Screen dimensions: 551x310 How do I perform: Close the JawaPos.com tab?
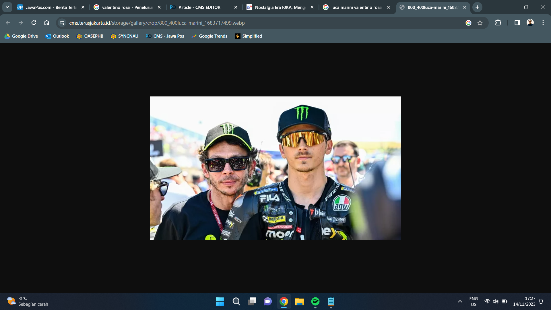pos(83,7)
